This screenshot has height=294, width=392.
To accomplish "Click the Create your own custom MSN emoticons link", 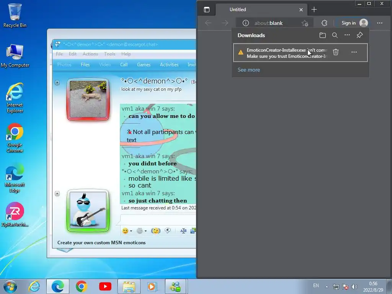I will click(x=101, y=243).
